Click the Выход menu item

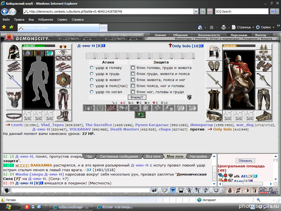(x=260, y=35)
